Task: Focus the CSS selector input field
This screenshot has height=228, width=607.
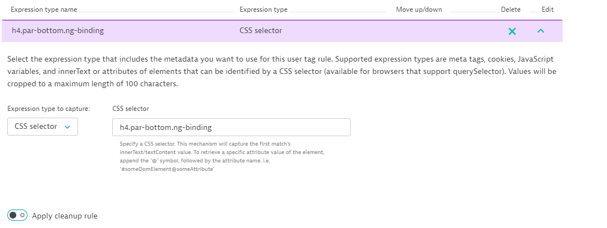Action: [231, 127]
